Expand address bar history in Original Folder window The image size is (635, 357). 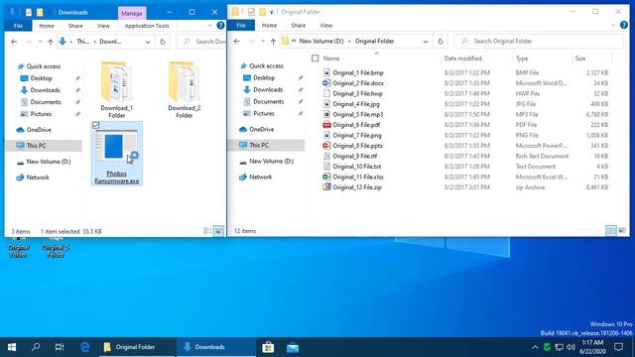tap(426, 42)
